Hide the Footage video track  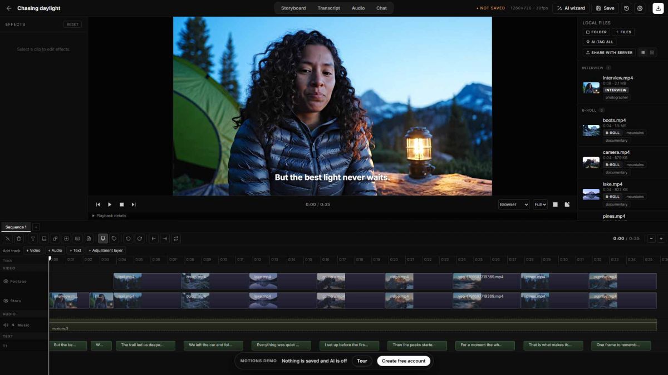(6, 282)
